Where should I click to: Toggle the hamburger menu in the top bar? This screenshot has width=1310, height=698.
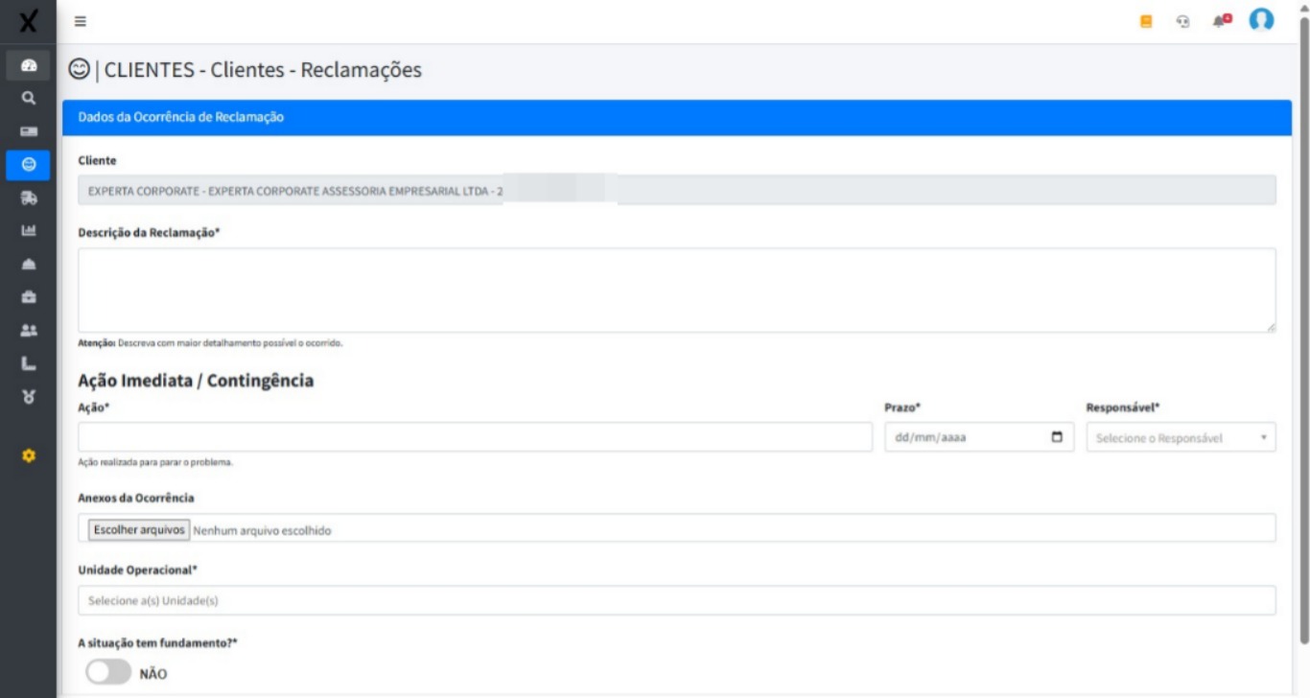[x=81, y=21]
